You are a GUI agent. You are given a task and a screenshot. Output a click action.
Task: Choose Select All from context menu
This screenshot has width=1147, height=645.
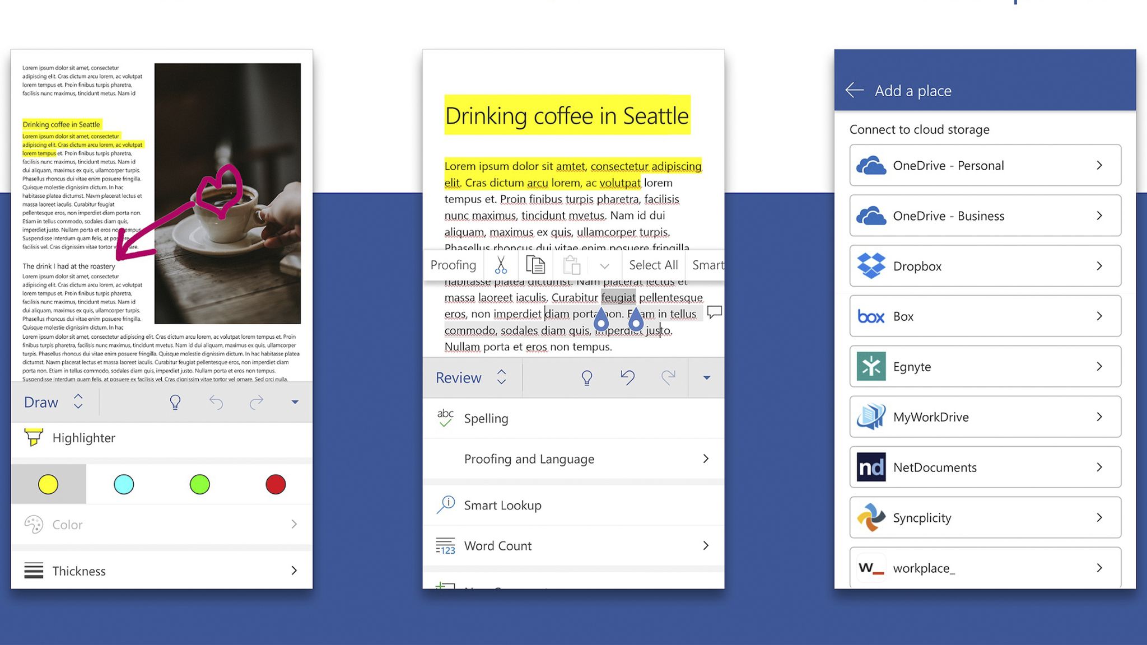652,264
